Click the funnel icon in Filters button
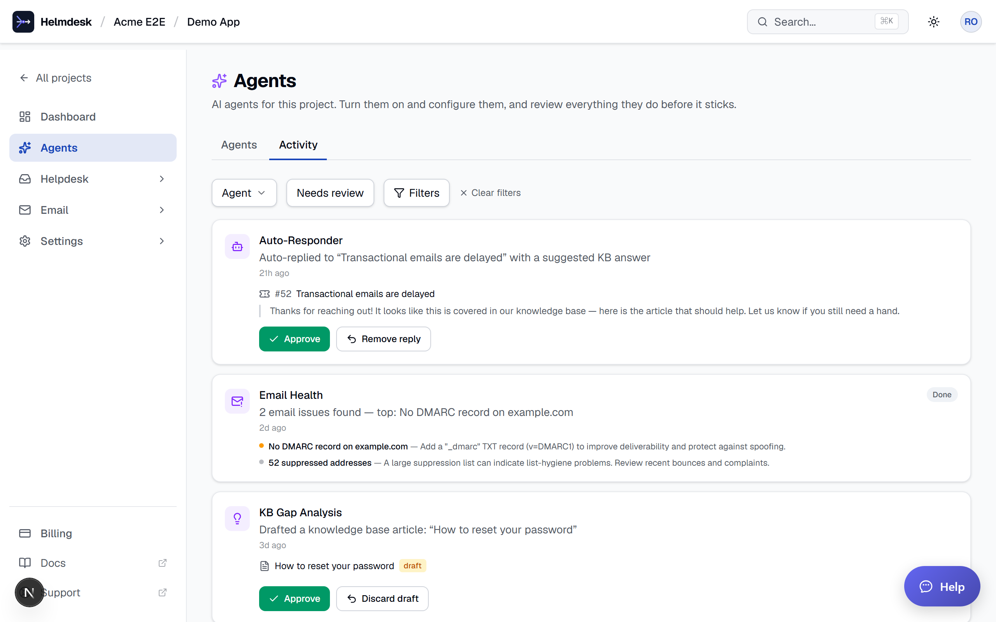Image resolution: width=996 pixels, height=622 pixels. pyautogui.click(x=399, y=193)
